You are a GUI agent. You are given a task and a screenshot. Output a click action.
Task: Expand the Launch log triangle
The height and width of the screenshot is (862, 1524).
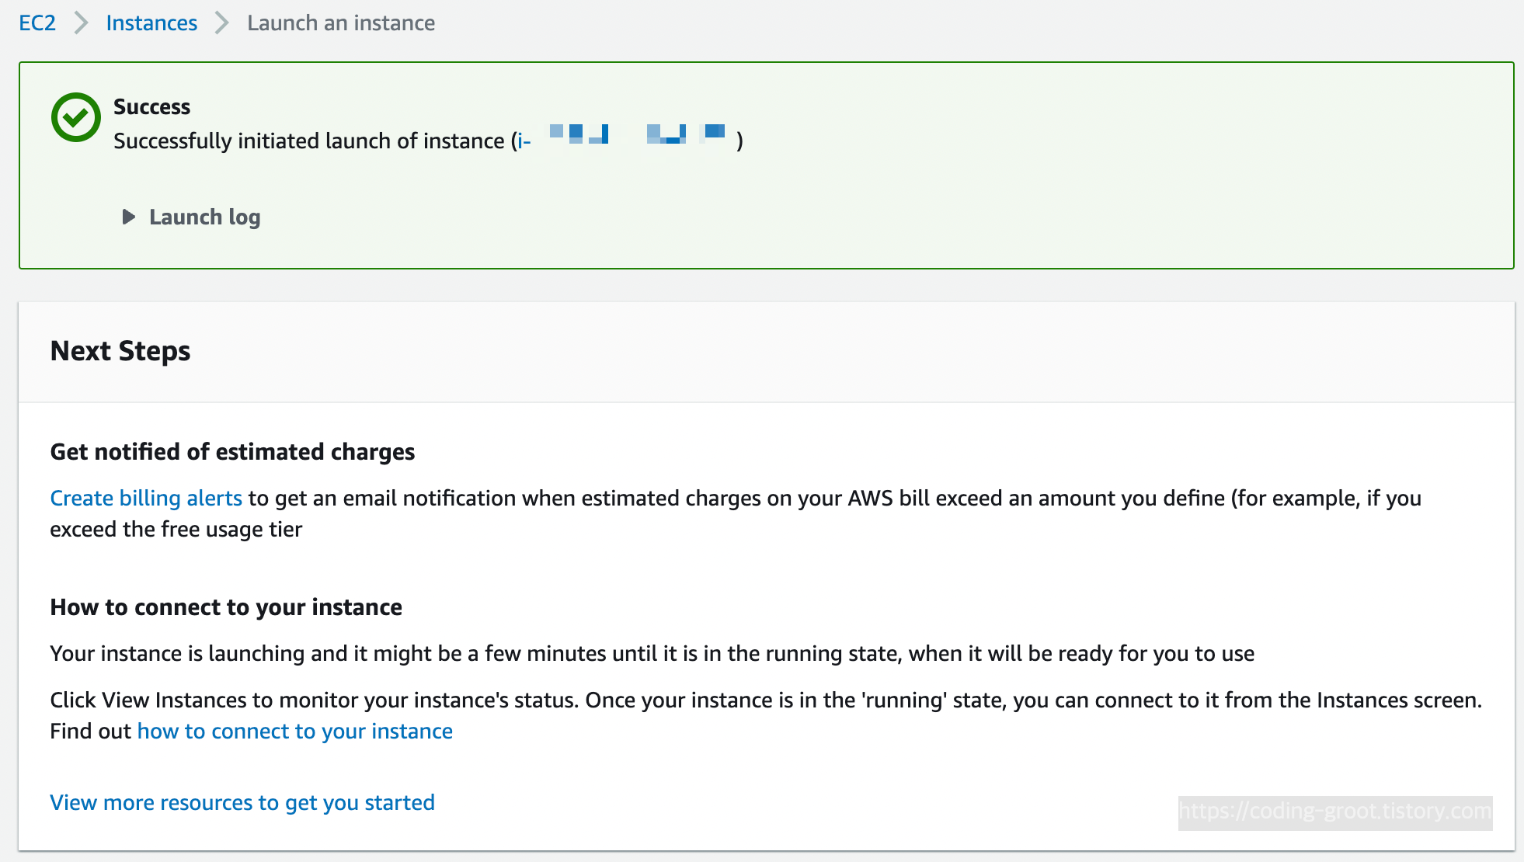(129, 217)
